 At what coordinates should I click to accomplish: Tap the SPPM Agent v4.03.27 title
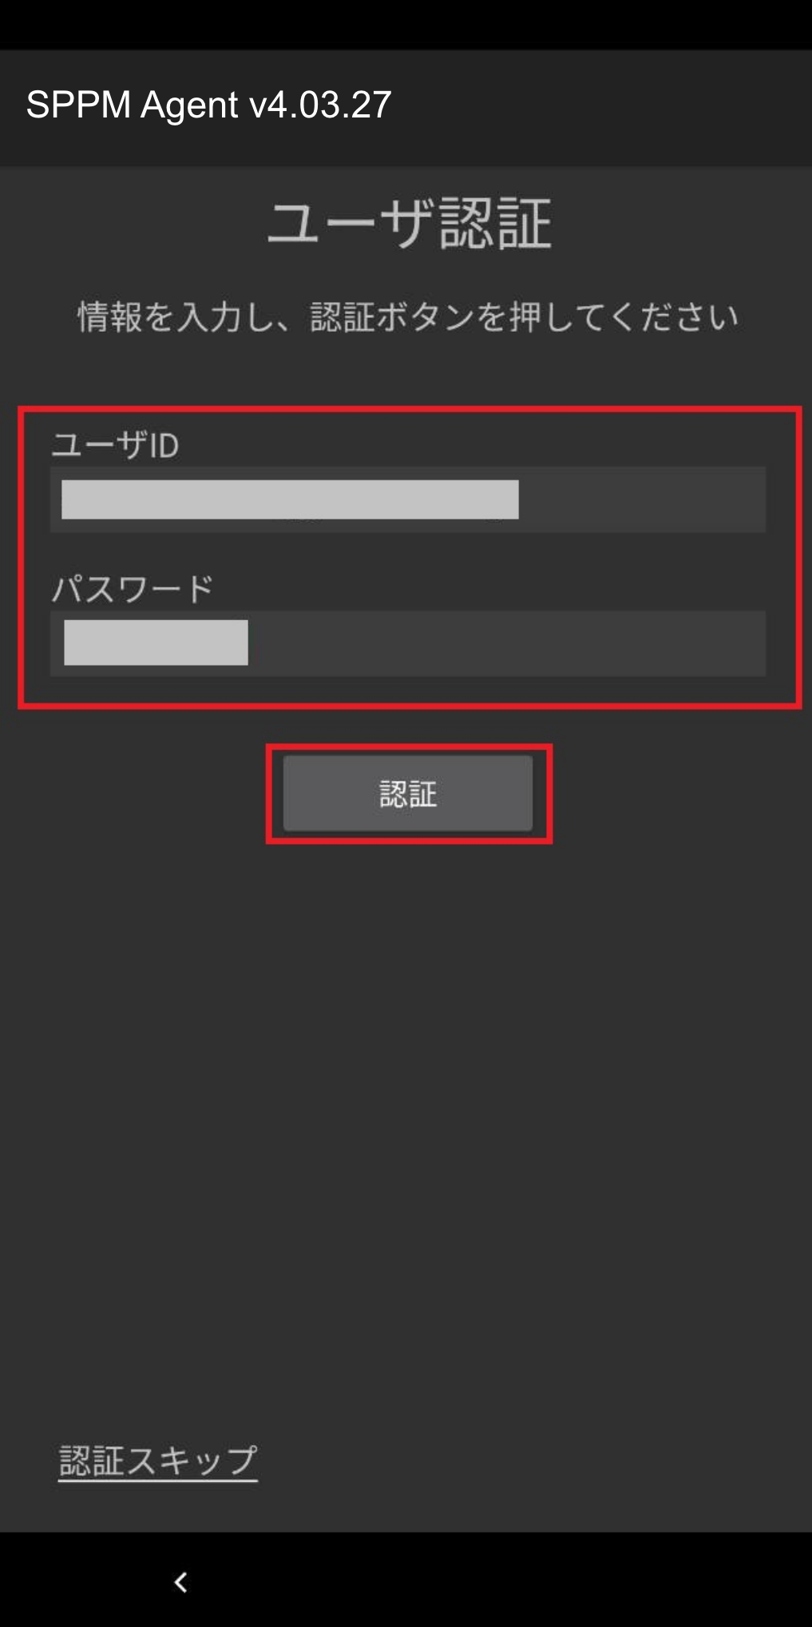click(x=209, y=105)
